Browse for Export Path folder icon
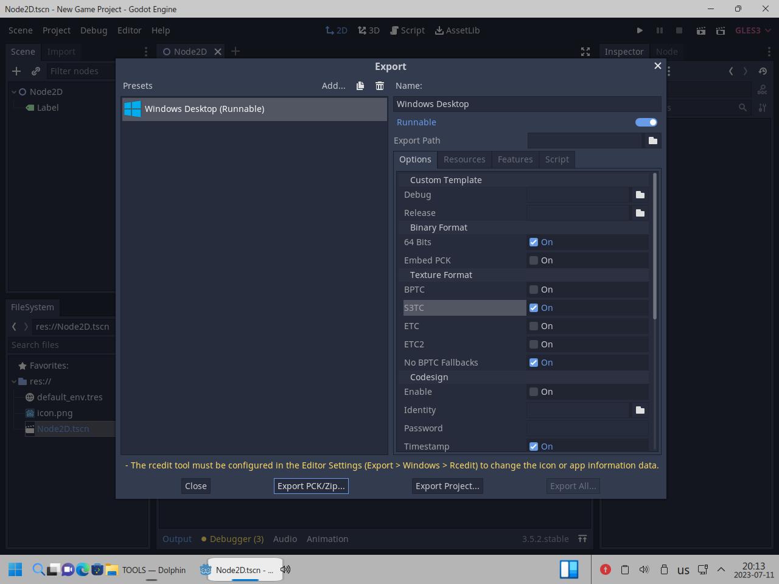 (x=653, y=141)
